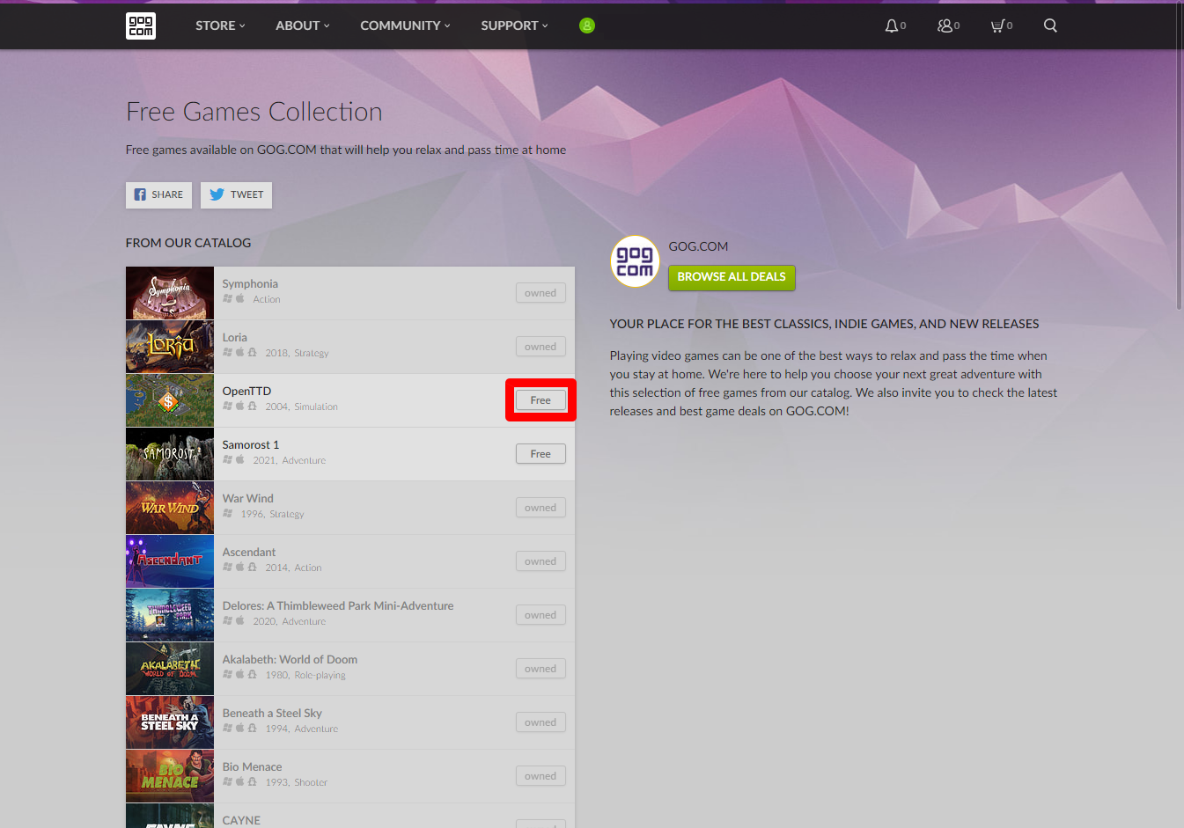Open the Loria game thumbnail

click(x=170, y=347)
